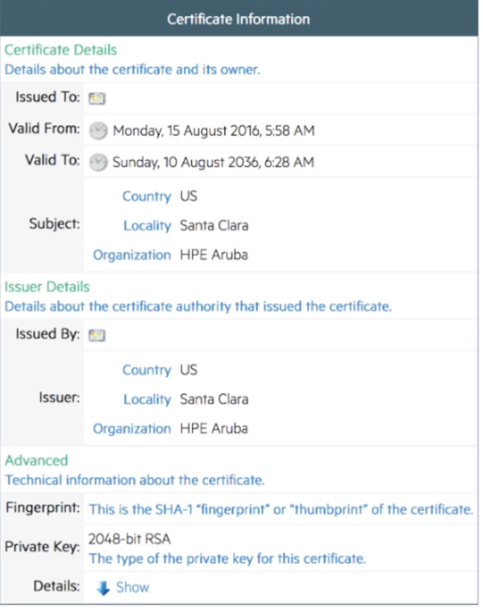
Task: Click the Certificate Details section heading
Action: tap(61, 50)
